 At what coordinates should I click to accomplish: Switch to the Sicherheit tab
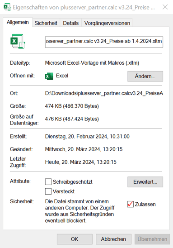[x=46, y=23]
